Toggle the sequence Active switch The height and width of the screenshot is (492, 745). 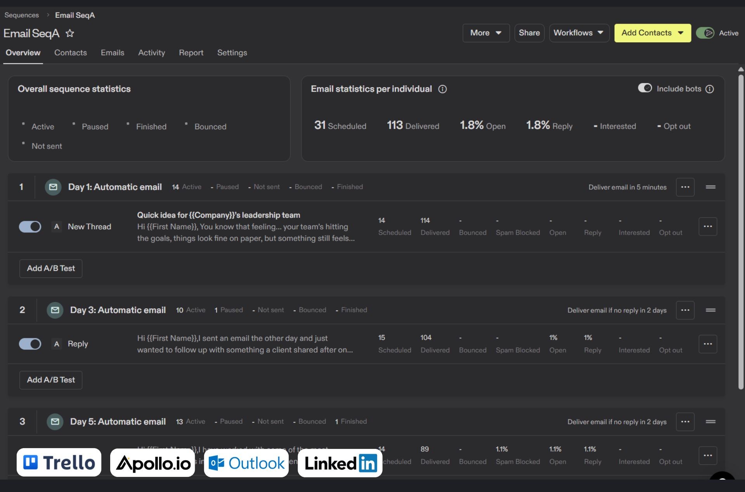pyautogui.click(x=705, y=33)
